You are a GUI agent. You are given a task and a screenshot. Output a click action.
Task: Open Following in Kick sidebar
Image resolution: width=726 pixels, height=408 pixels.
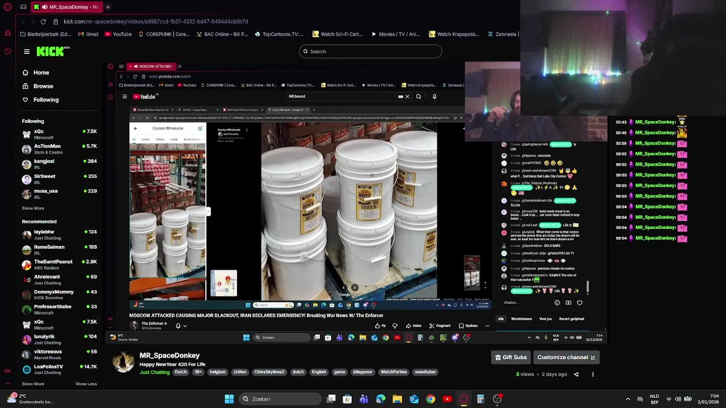[46, 100]
